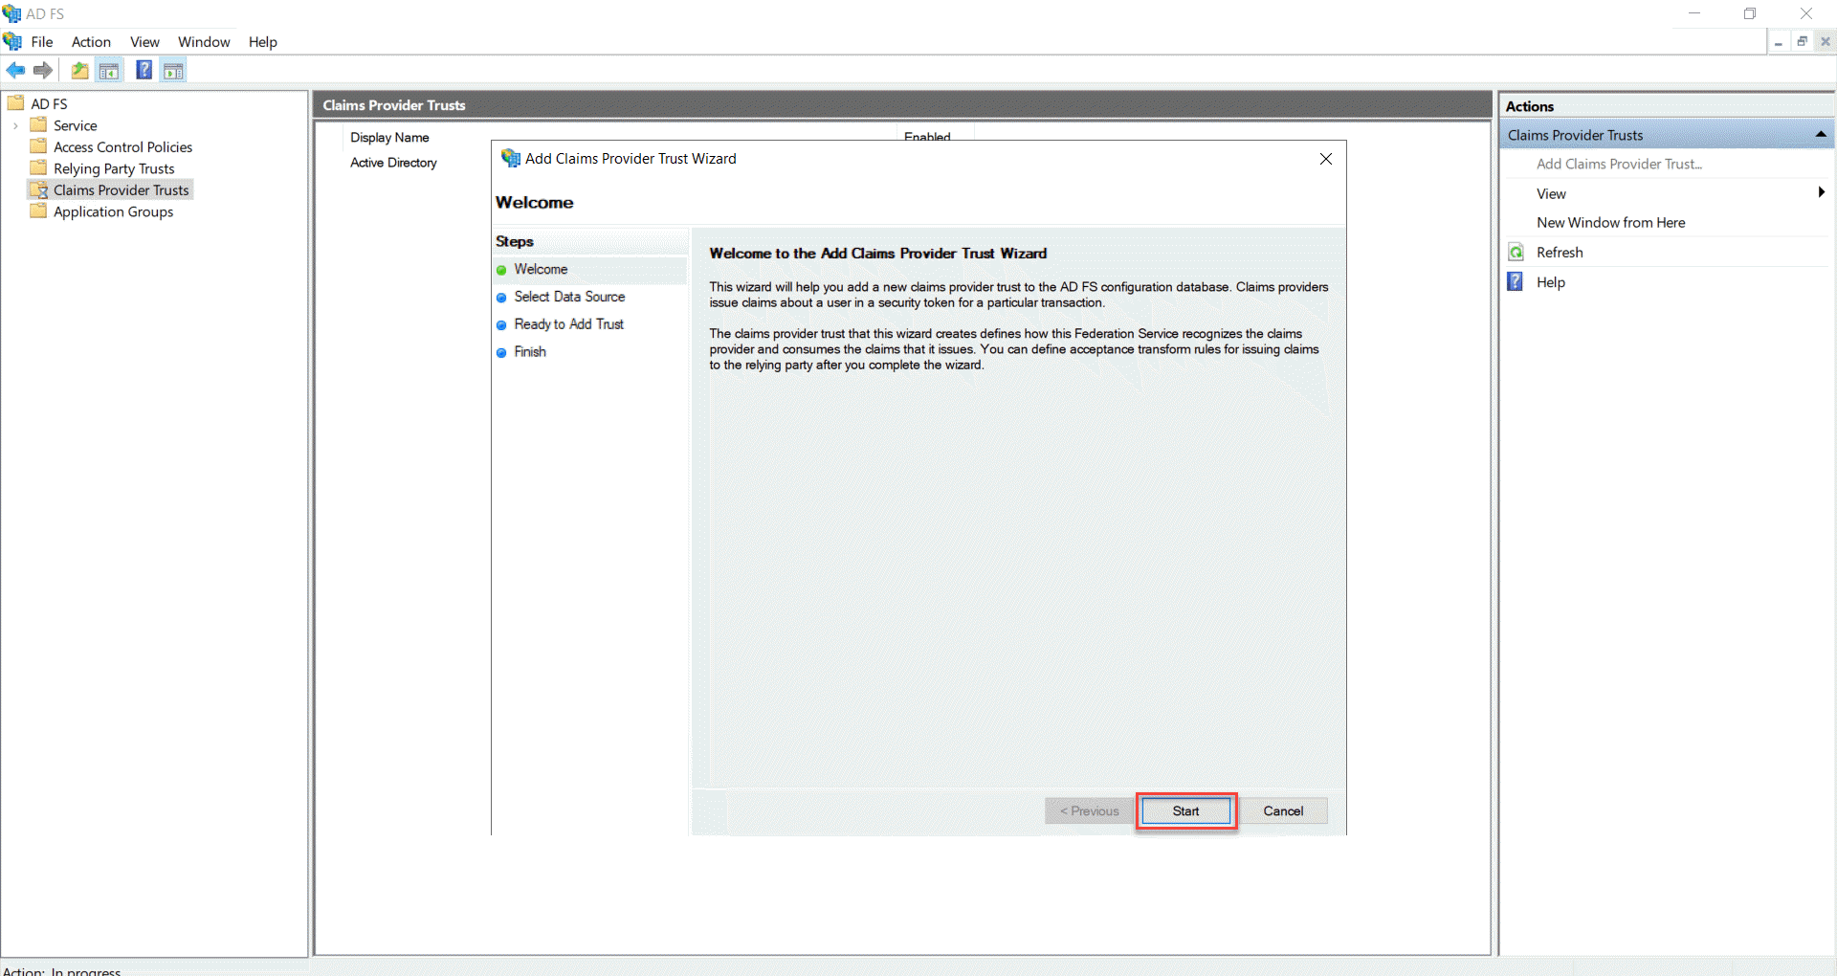Click Add Claims Provider Trust action
1837x976 pixels.
click(x=1619, y=164)
